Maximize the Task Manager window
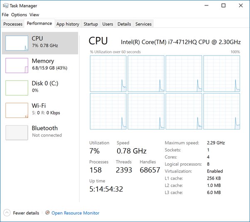Screen dimensions: 250x222 click(x=223, y=5)
